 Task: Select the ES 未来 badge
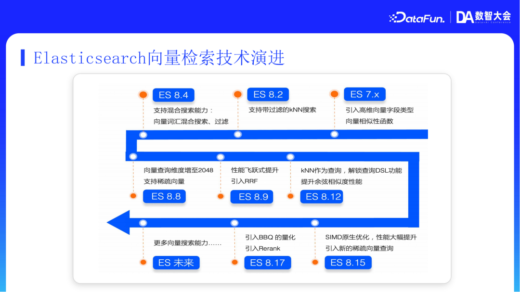[176, 263]
